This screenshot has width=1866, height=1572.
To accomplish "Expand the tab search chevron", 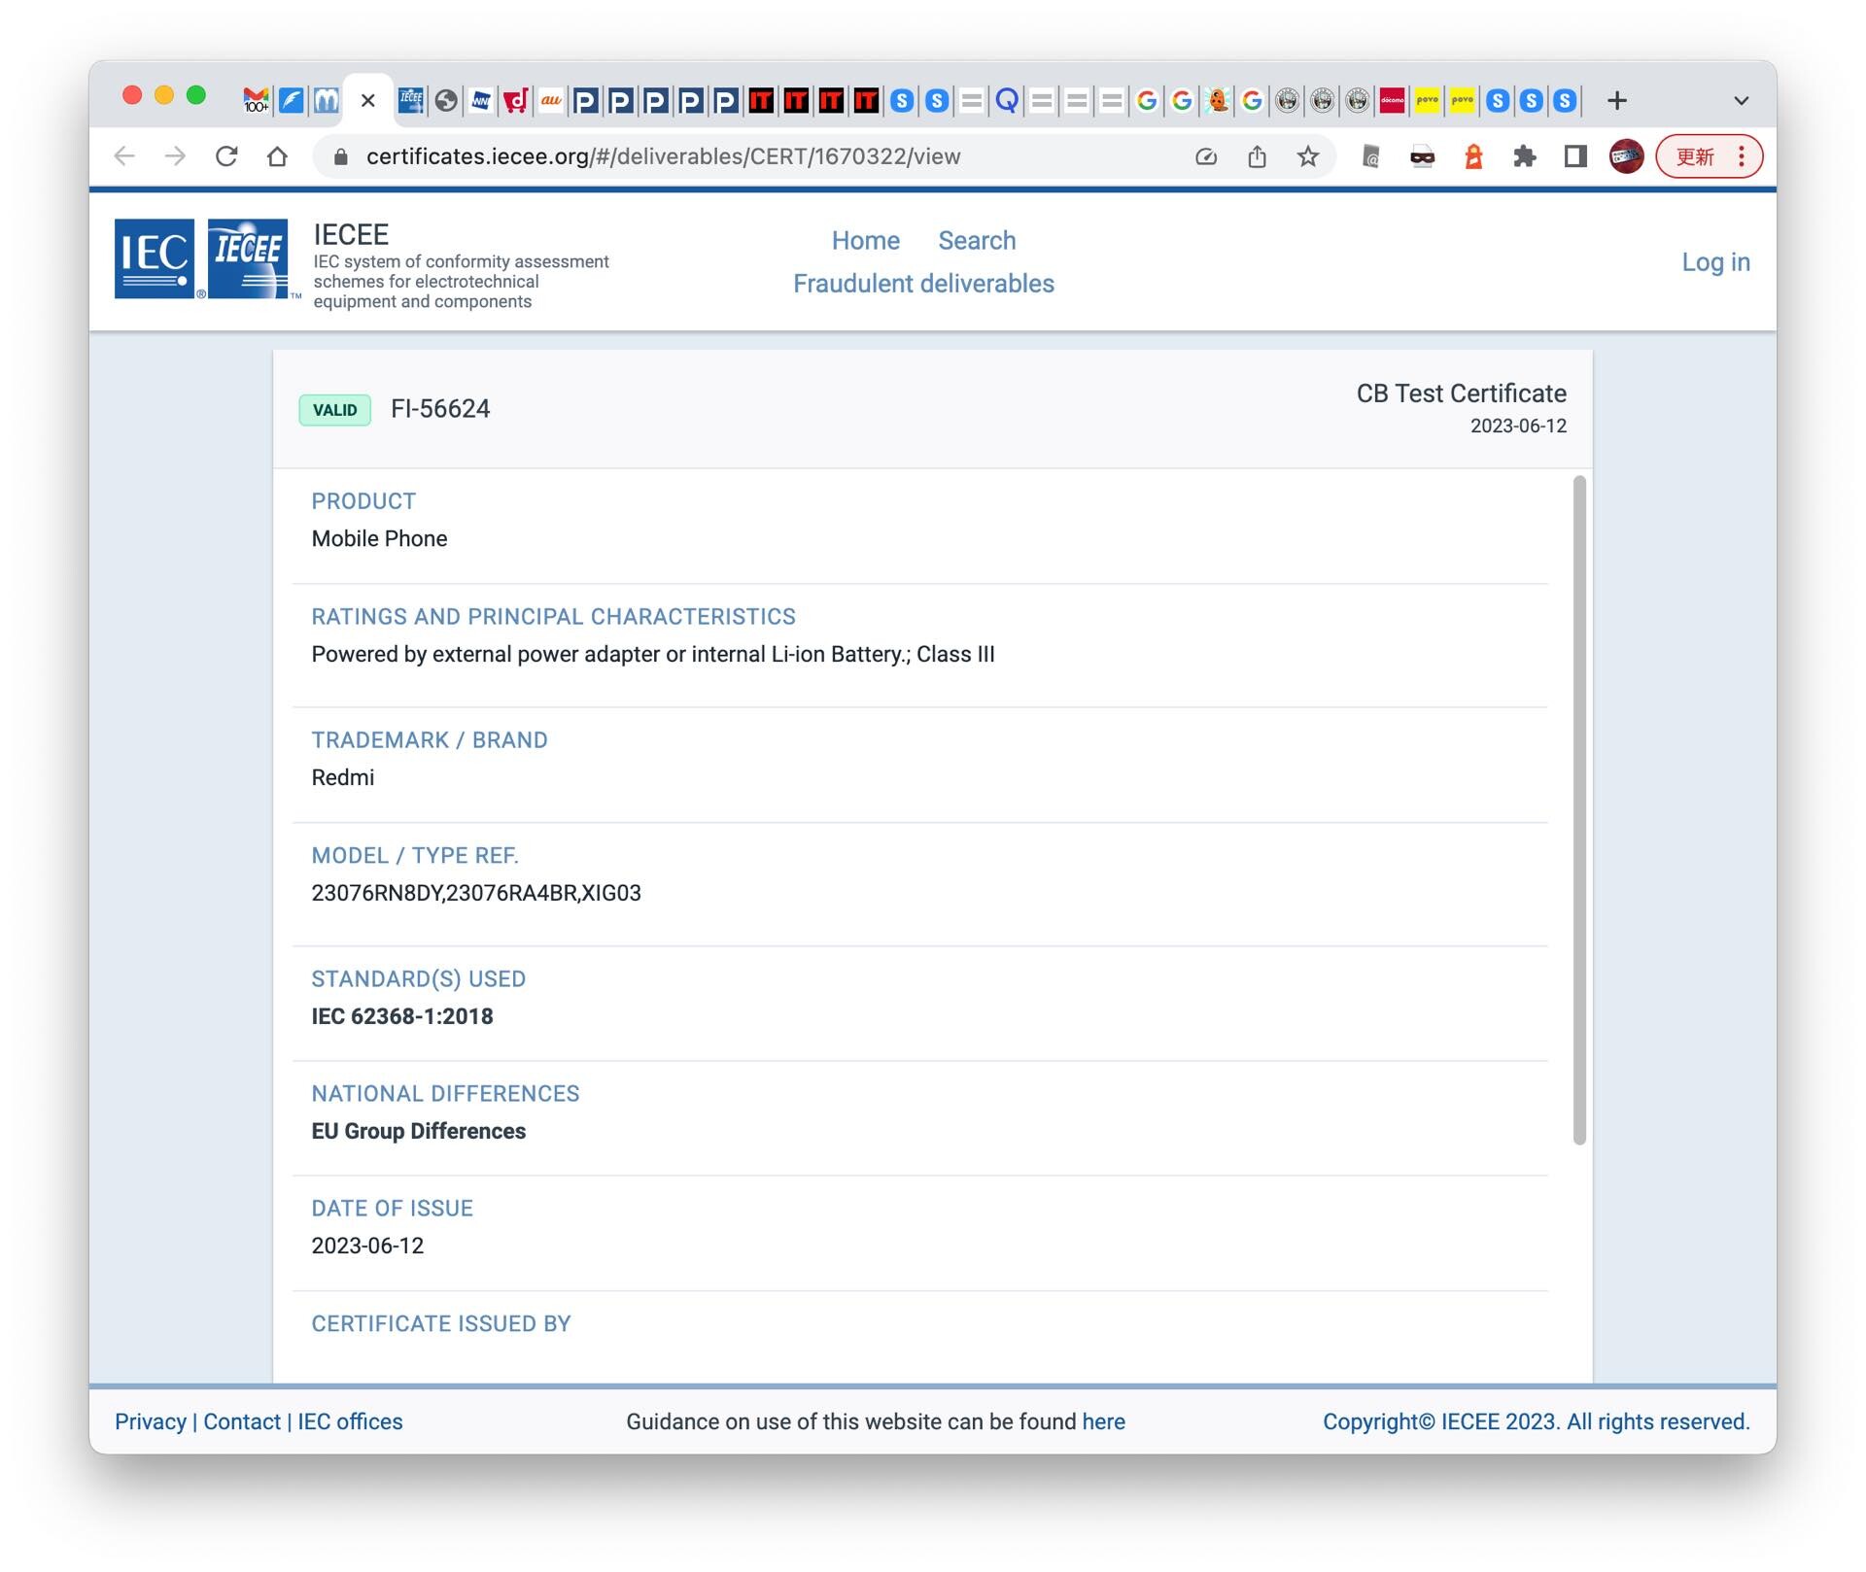I will (x=1741, y=100).
